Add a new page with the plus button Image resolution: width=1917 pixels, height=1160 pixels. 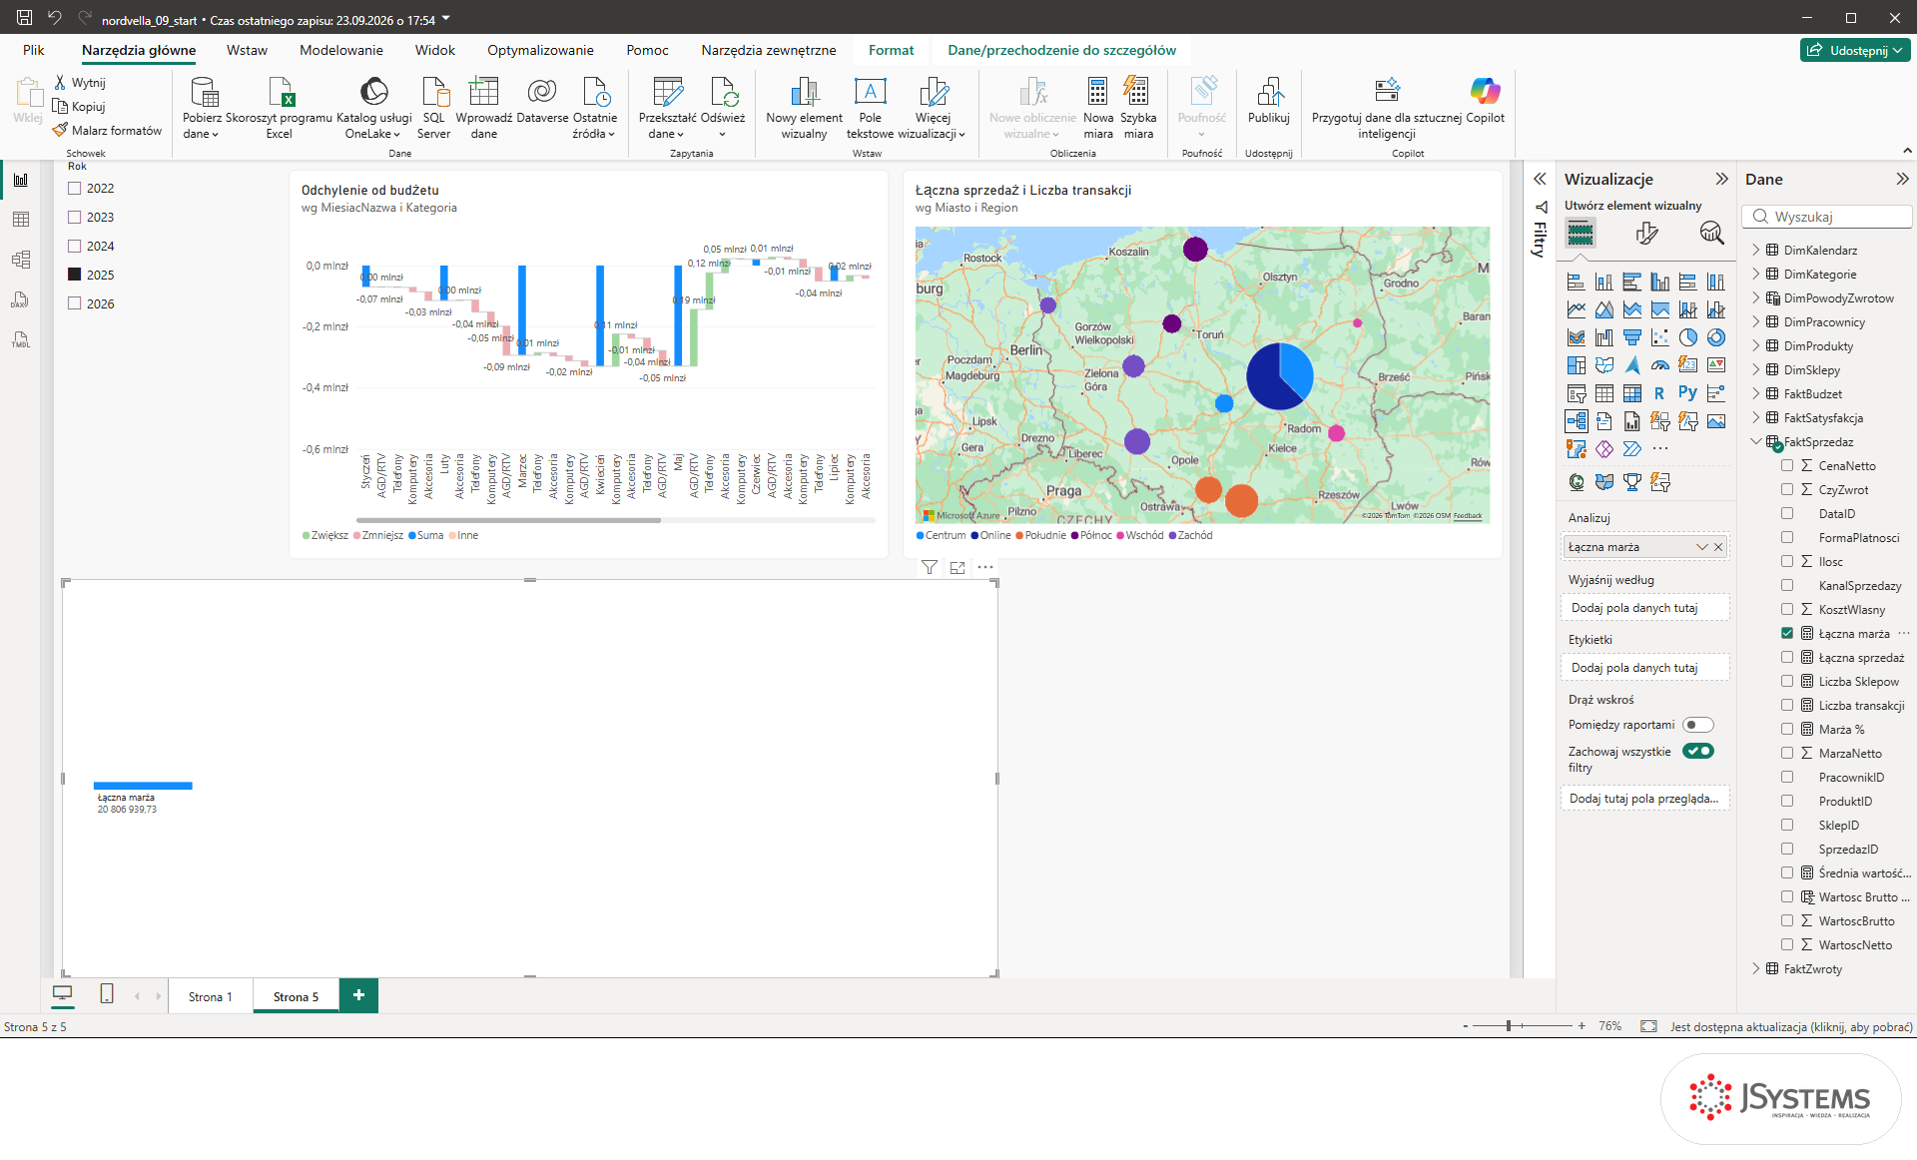pos(358,995)
